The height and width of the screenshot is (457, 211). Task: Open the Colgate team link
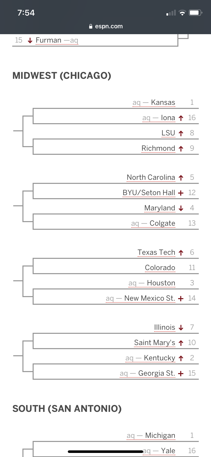162,223
